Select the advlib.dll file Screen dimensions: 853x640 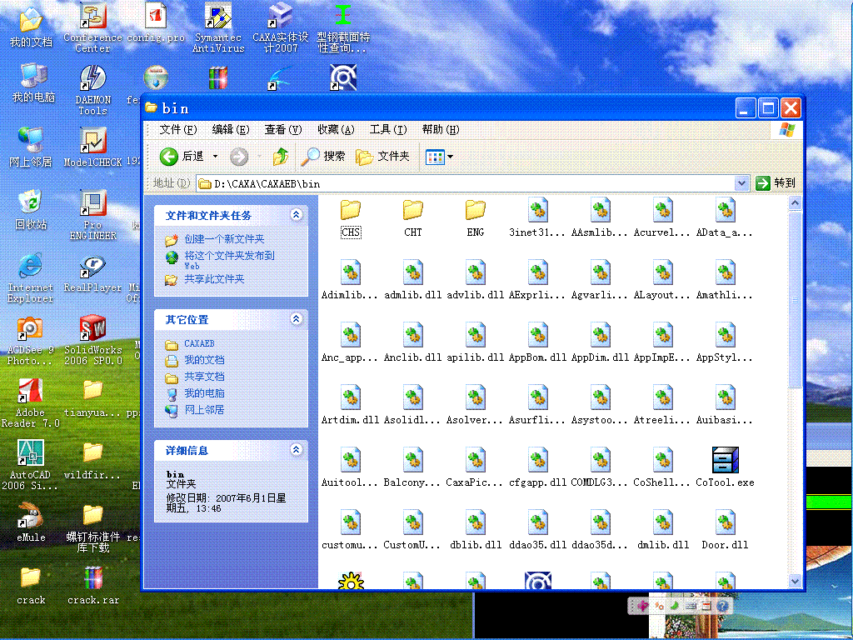(476, 282)
